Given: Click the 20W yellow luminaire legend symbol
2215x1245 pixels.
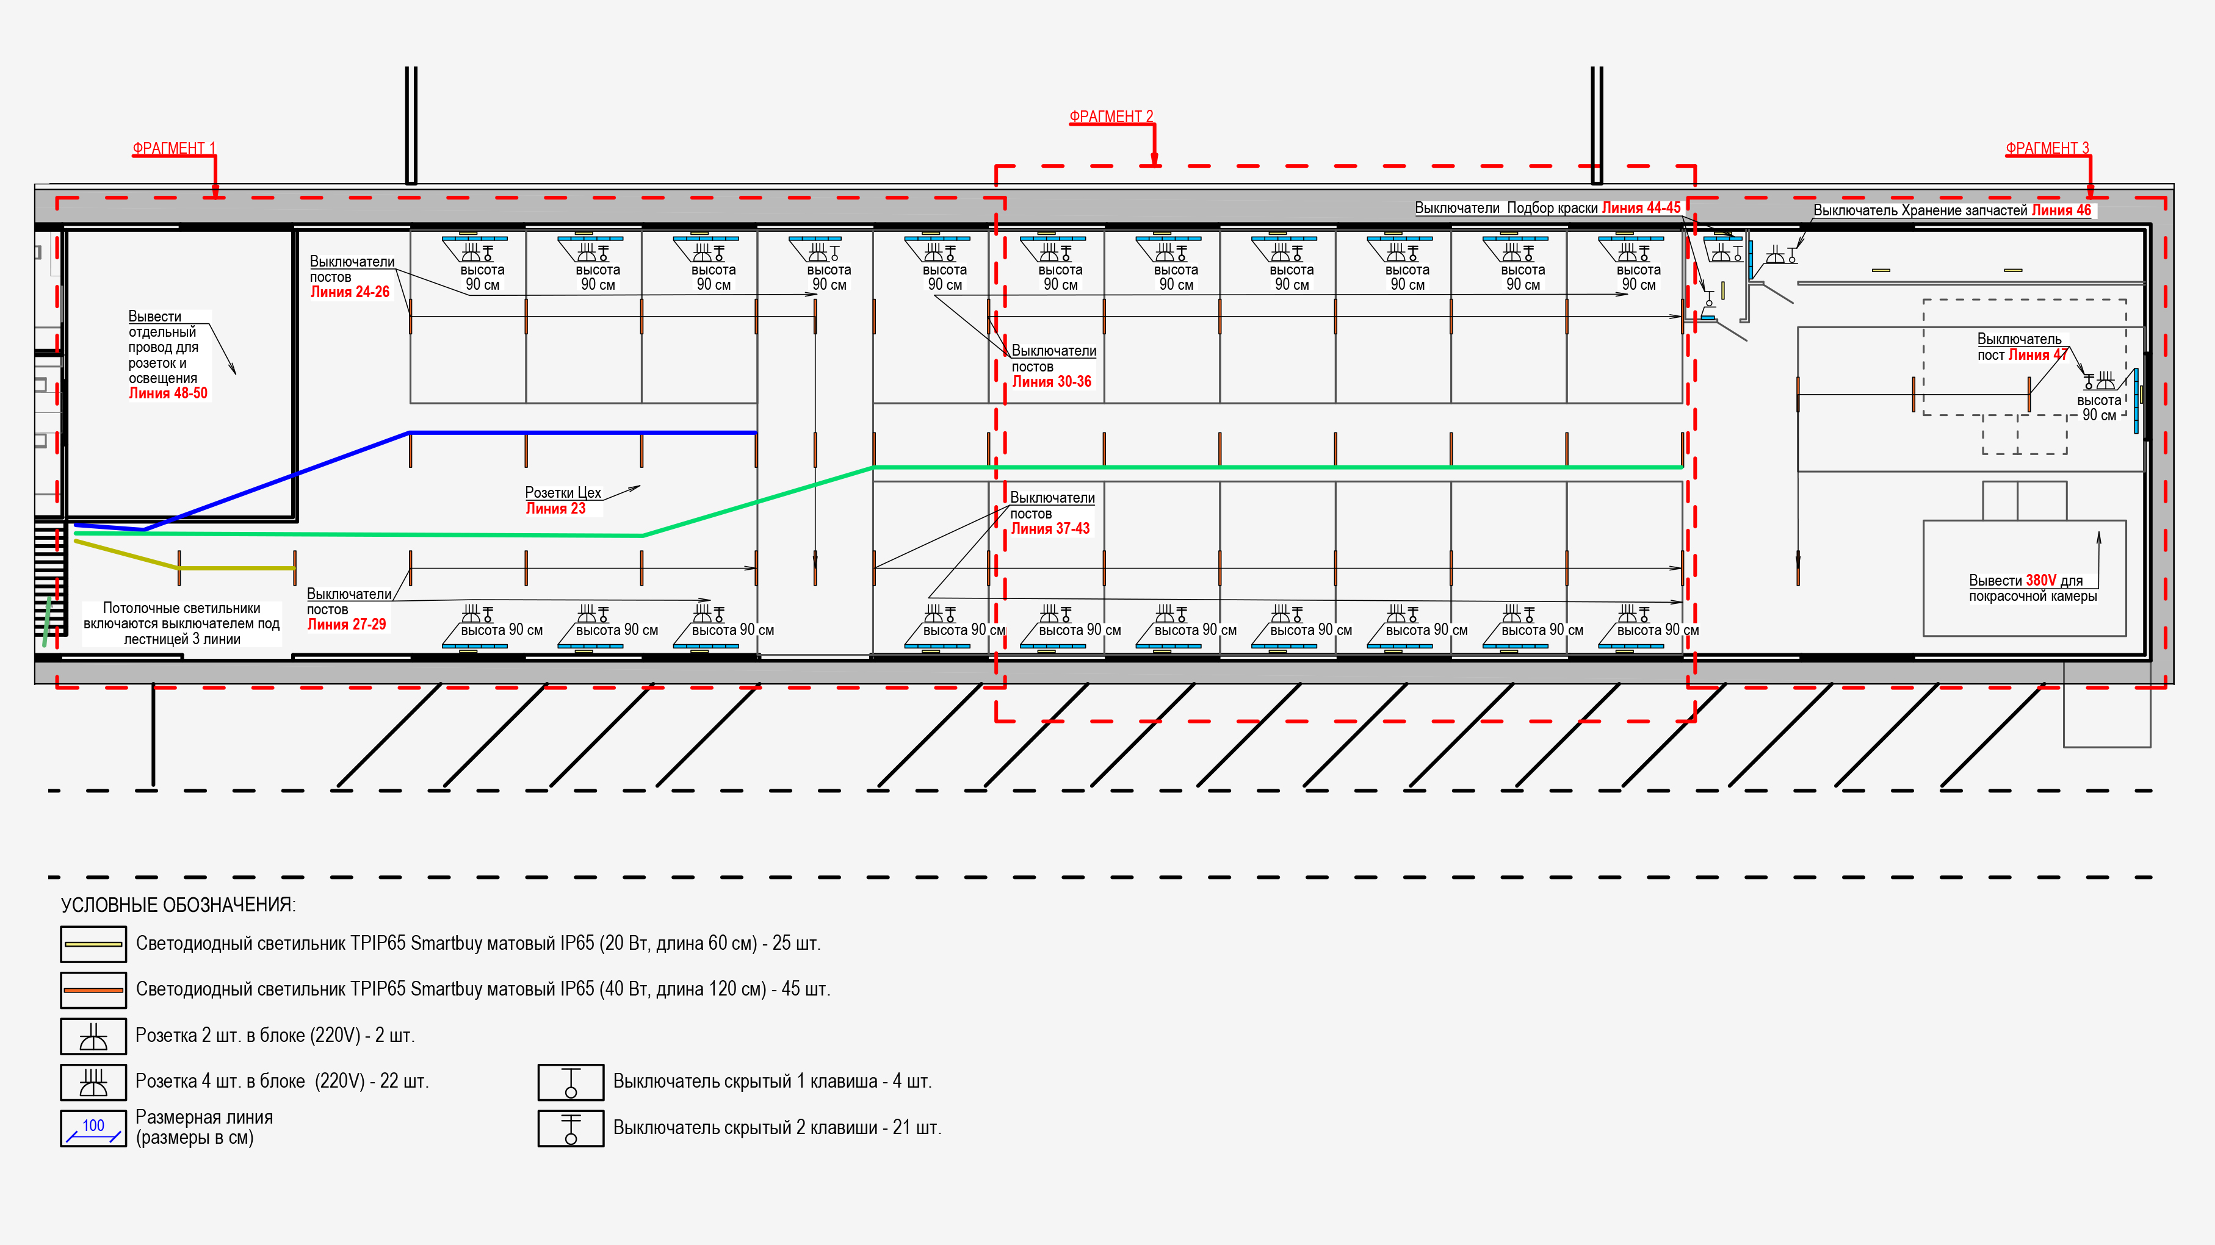Looking at the screenshot, I should pyautogui.click(x=93, y=944).
